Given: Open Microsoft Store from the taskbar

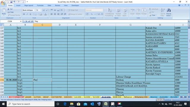Looking at the screenshot, I should click(x=78, y=104).
